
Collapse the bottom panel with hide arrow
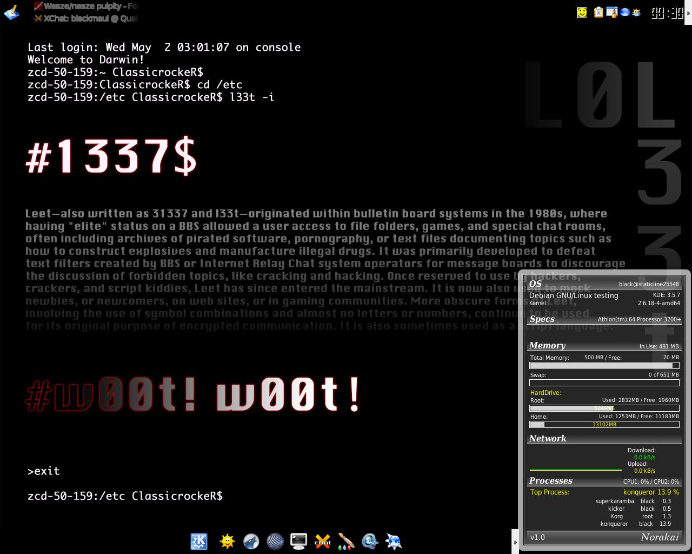514,542
